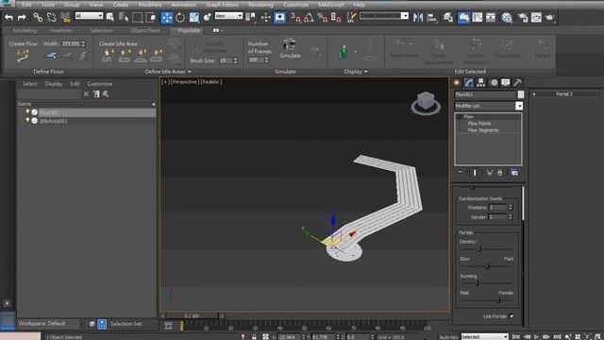Open the scene explorer Display menu

[x=54, y=84]
